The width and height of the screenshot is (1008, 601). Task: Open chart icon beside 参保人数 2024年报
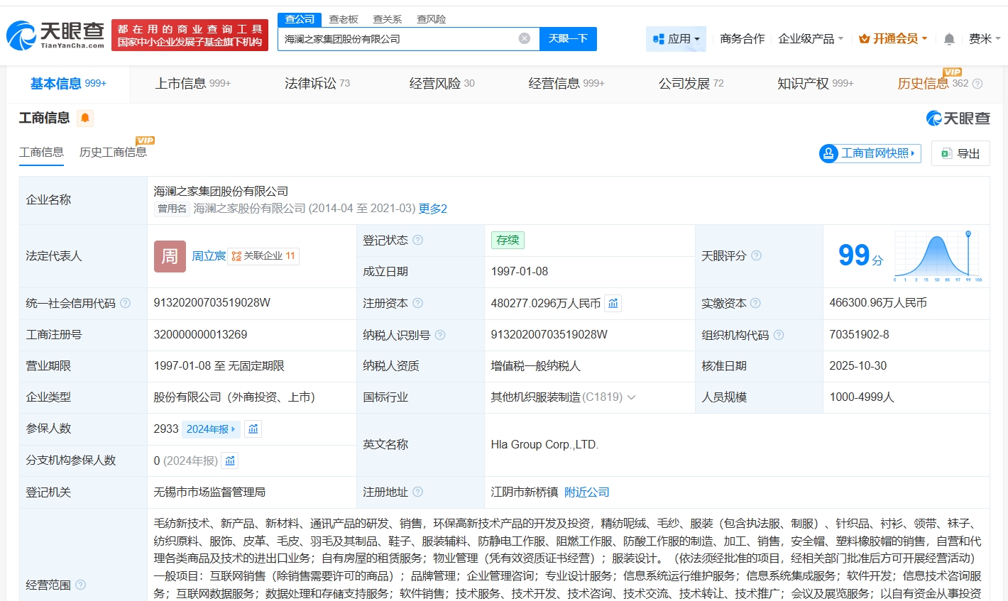point(253,429)
